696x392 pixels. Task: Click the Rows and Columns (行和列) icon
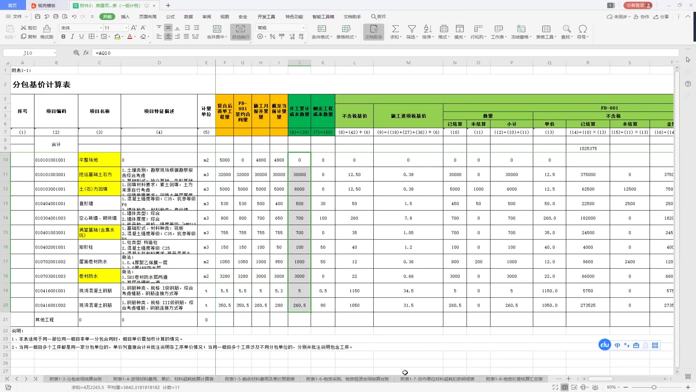tap(478, 29)
